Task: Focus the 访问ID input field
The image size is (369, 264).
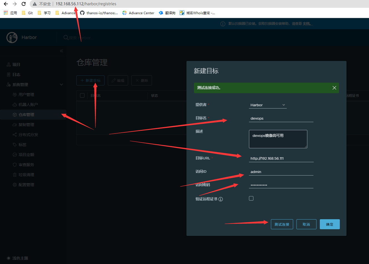Action: 281,172
